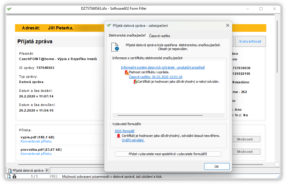Viewport: 286px width, 184px height.
Task: Click the message ID 757048563 value
Action: [45, 68]
